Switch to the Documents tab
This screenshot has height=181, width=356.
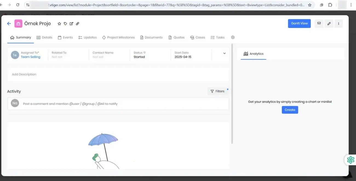pyautogui.click(x=151, y=37)
